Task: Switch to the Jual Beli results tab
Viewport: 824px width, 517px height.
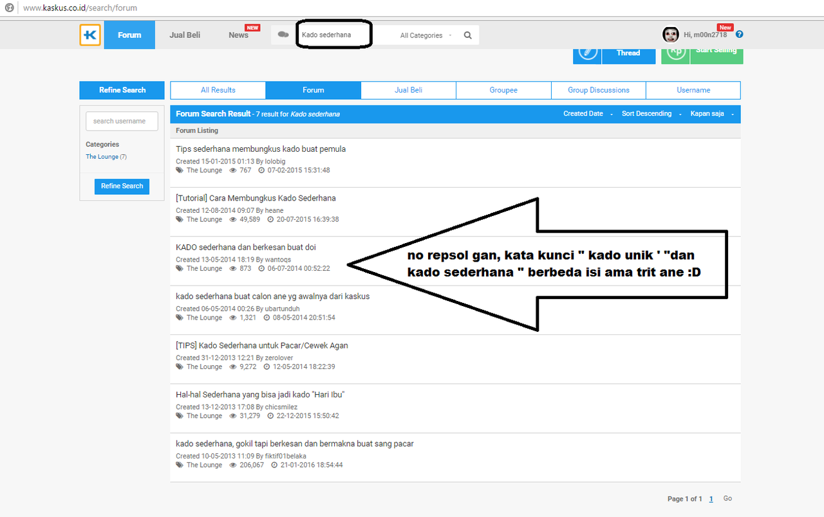Action: click(409, 90)
